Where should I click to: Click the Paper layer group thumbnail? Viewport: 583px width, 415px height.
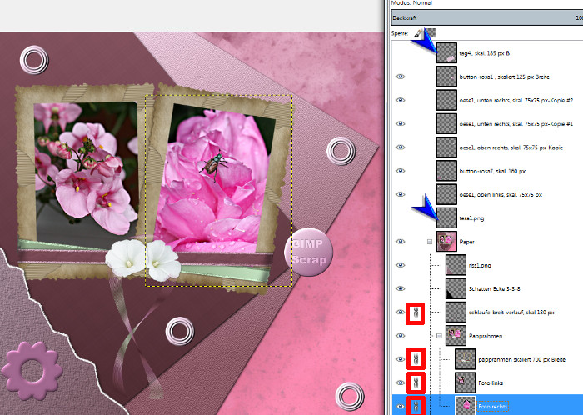pyautogui.click(x=446, y=242)
